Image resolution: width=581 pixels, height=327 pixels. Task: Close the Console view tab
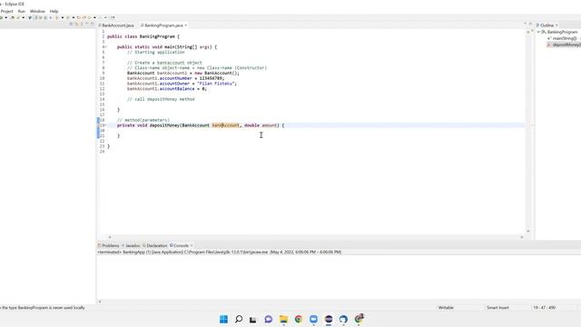[192, 245]
